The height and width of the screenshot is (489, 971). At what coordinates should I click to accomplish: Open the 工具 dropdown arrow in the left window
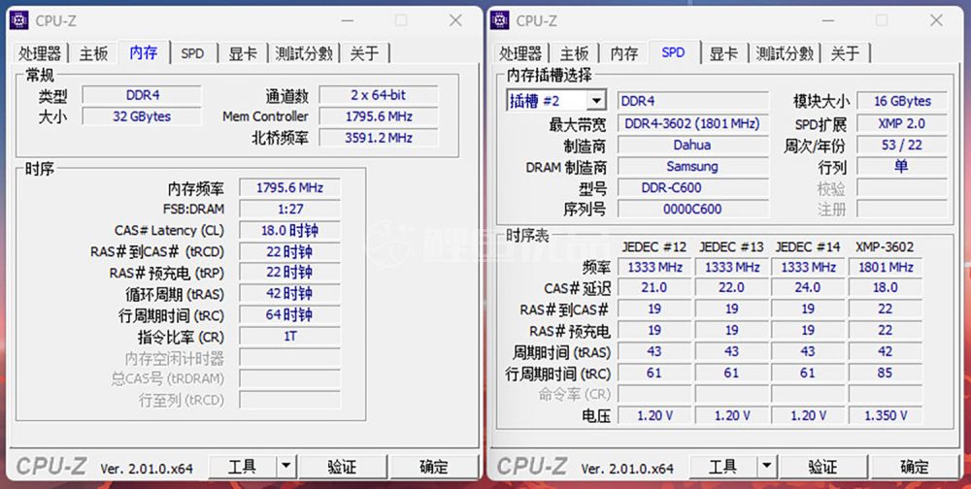pyautogui.click(x=285, y=466)
